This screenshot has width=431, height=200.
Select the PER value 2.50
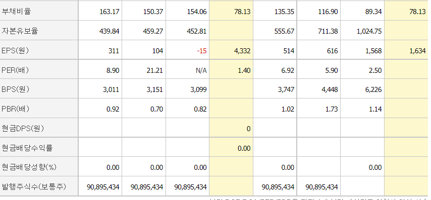tap(375, 70)
